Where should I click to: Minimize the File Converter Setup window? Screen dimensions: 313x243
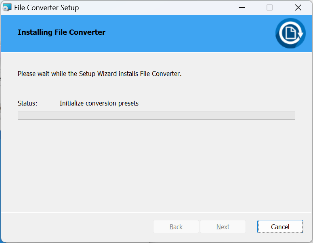coord(242,8)
